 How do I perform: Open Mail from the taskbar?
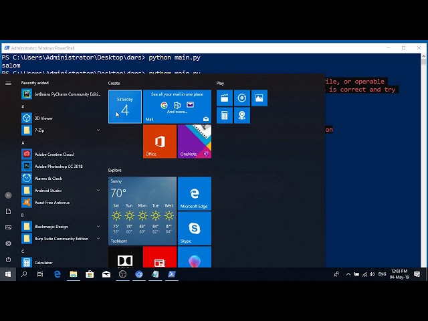106,274
